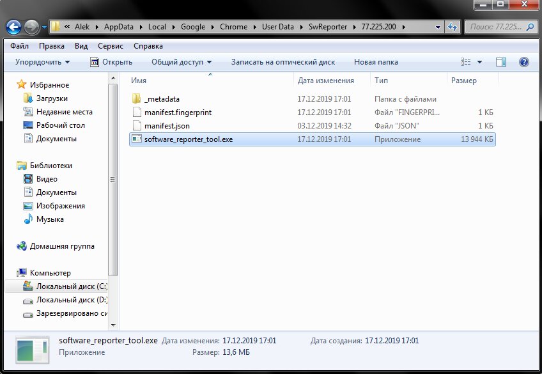Open help with question mark icon
The height and width of the screenshot is (374, 542).
click(x=524, y=62)
